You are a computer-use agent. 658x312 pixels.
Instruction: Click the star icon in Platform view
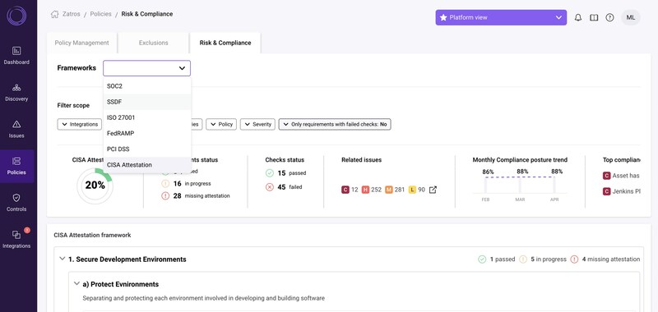pos(443,17)
